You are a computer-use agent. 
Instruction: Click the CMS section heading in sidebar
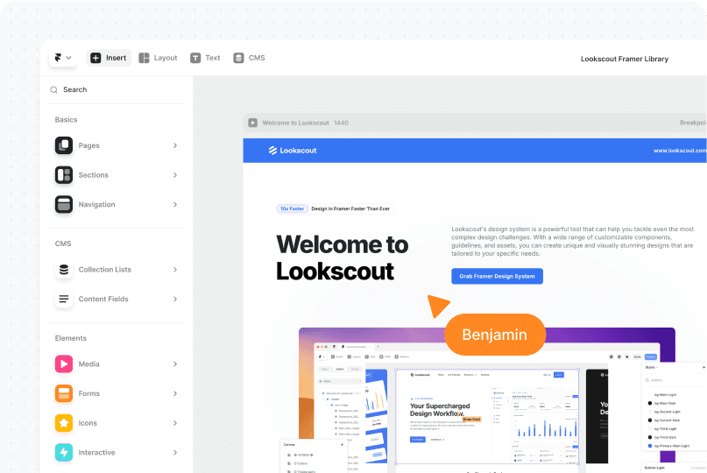63,244
